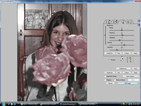Screen dimensions: 141x106
Task: Enable the SmartColor Mode checkbox
Action: pos(105,76)
